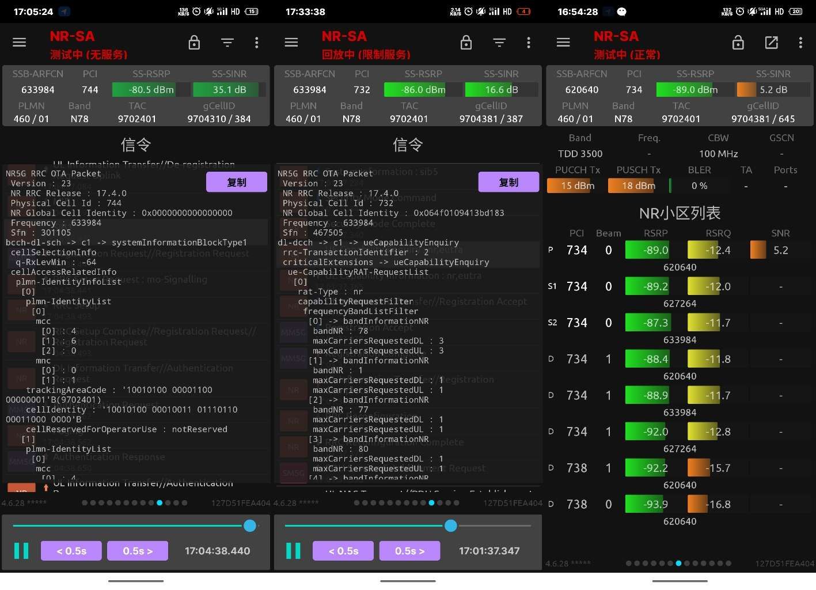The image size is (816, 590).
Task: Pause playback in left screen
Action: [x=21, y=551]
